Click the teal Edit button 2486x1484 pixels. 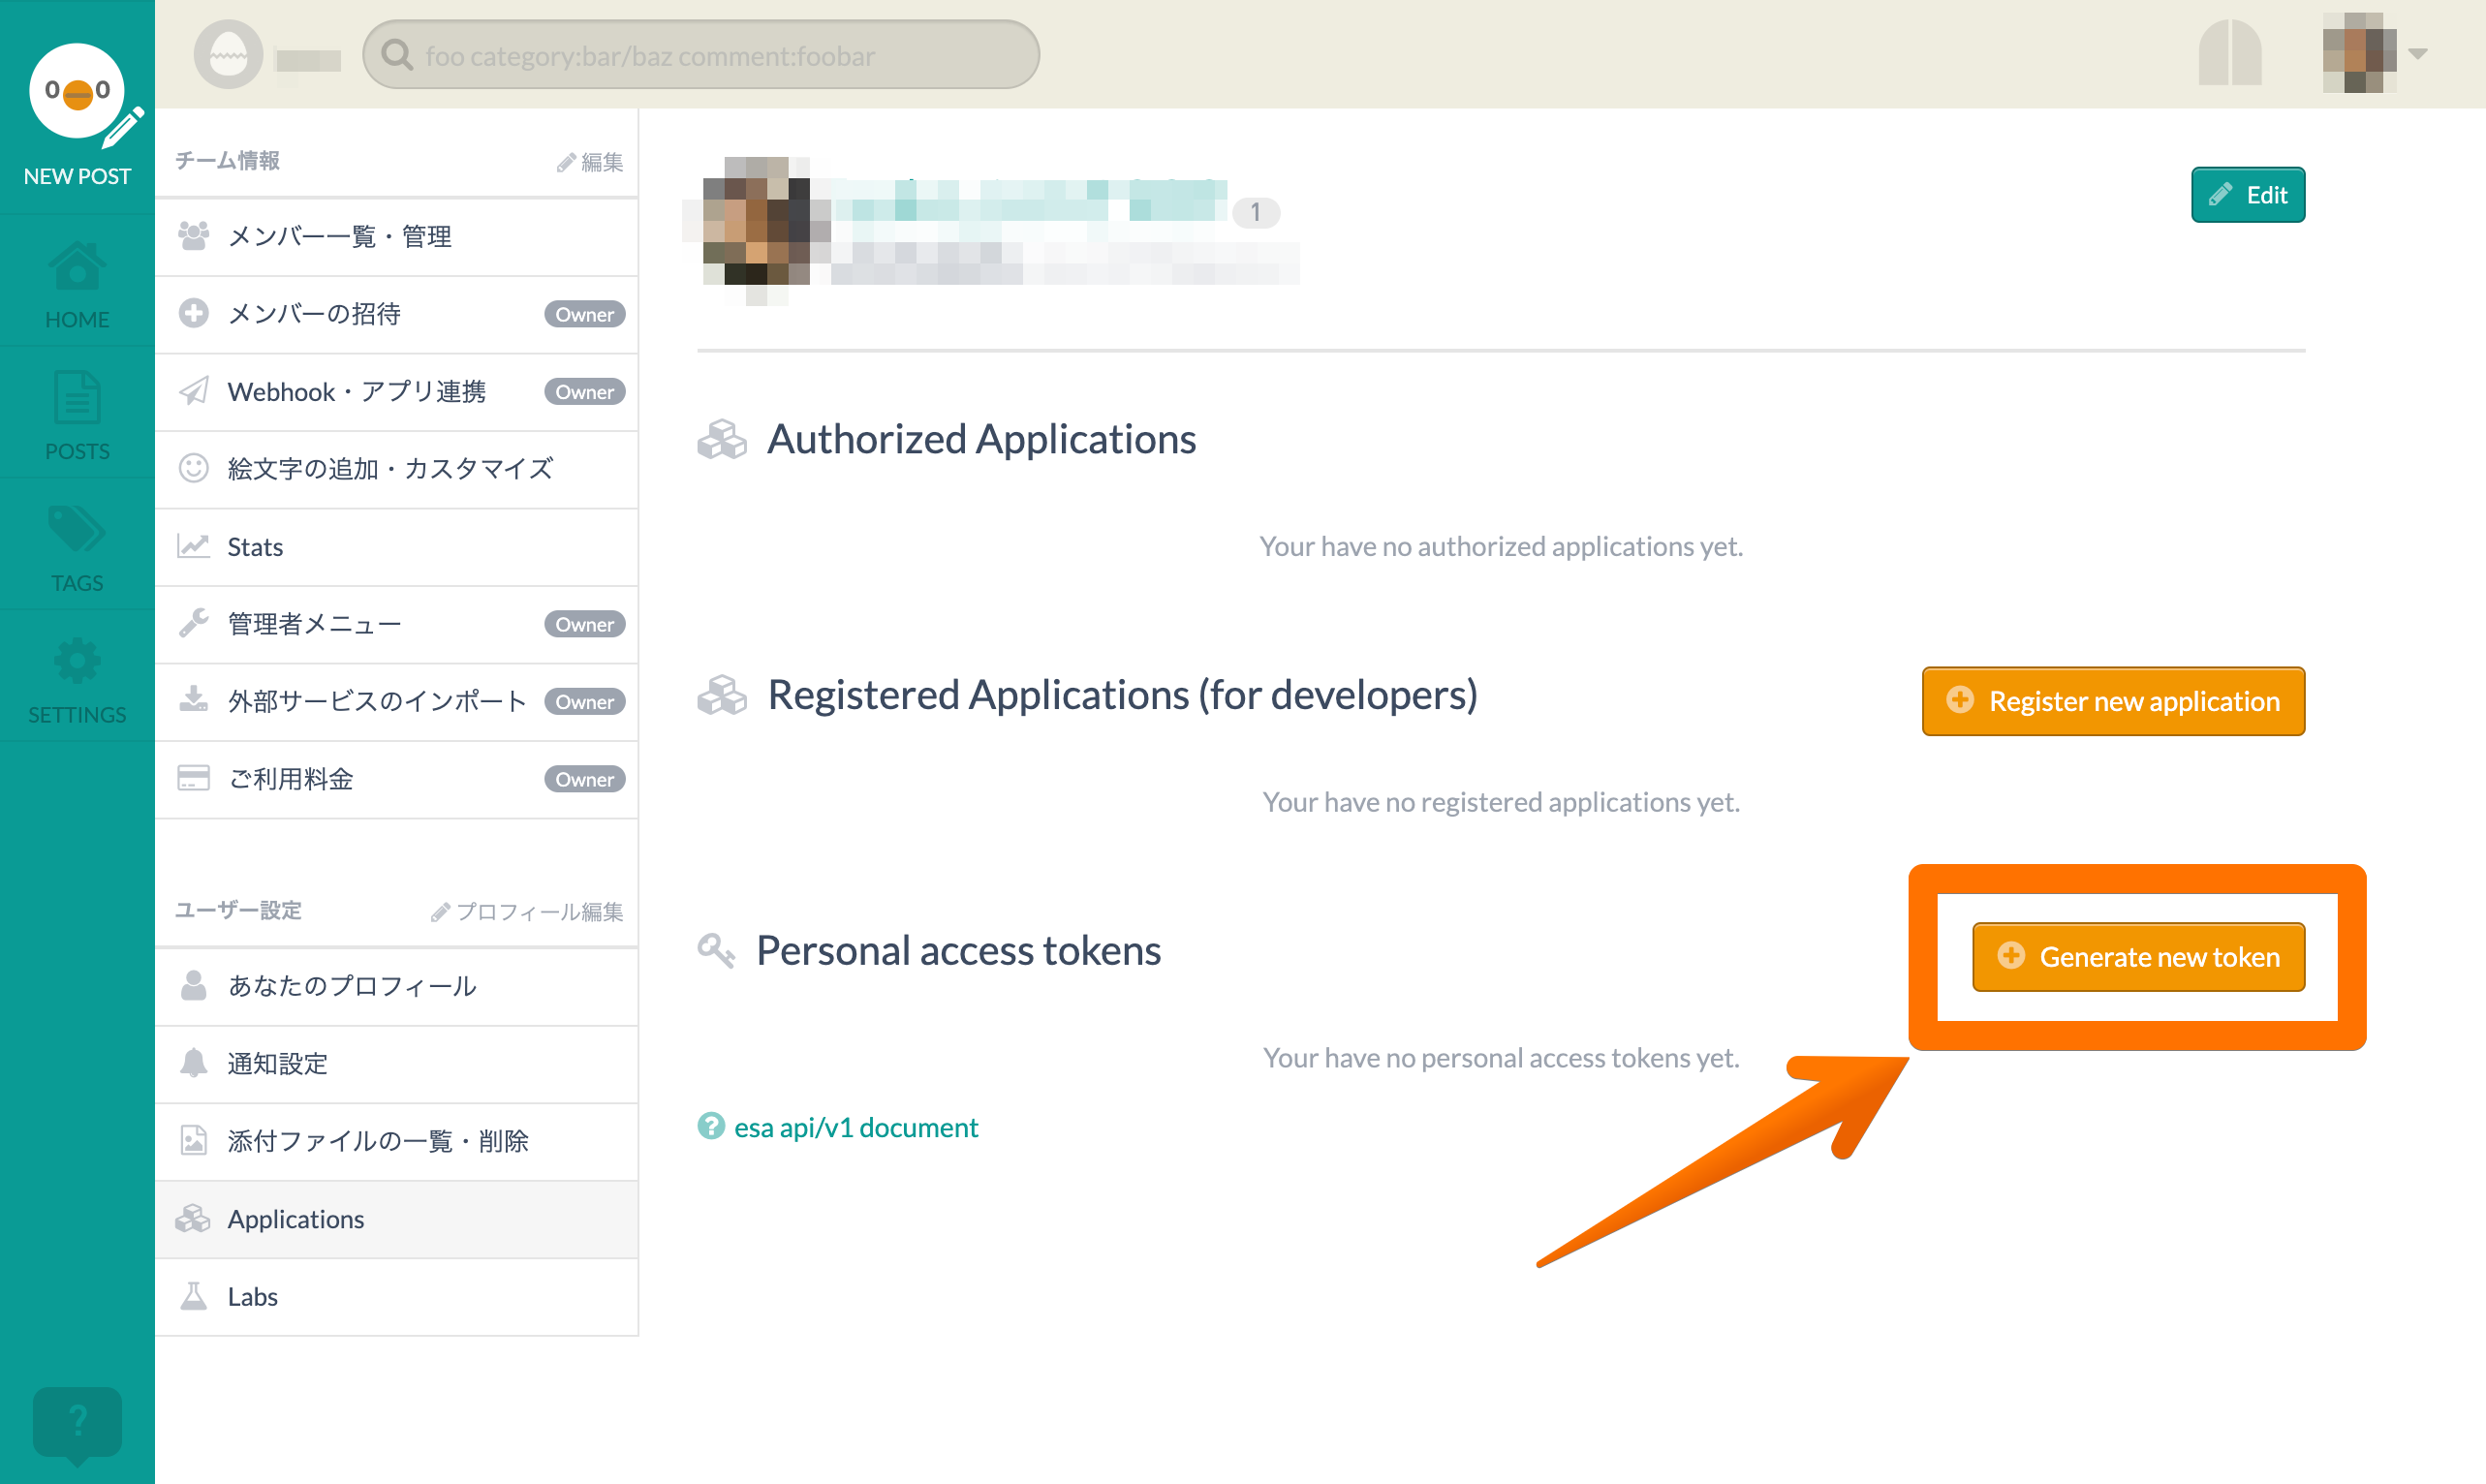point(2247,195)
